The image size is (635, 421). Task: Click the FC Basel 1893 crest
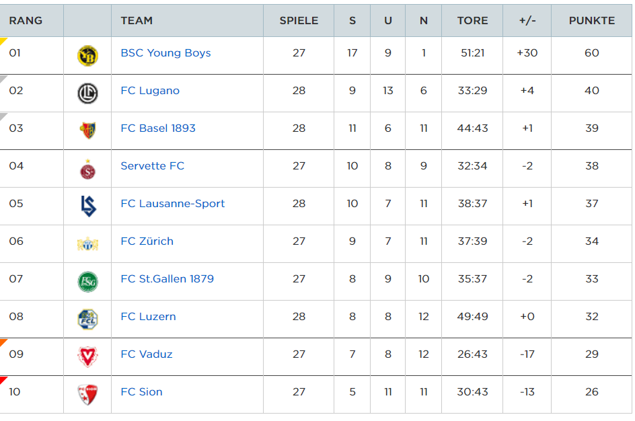[87, 130]
